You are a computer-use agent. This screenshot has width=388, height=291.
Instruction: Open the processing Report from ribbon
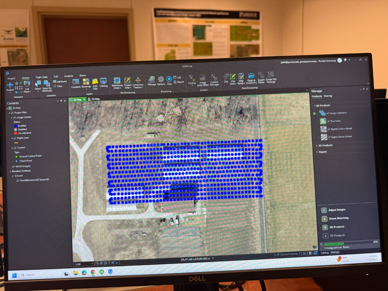(x=179, y=82)
